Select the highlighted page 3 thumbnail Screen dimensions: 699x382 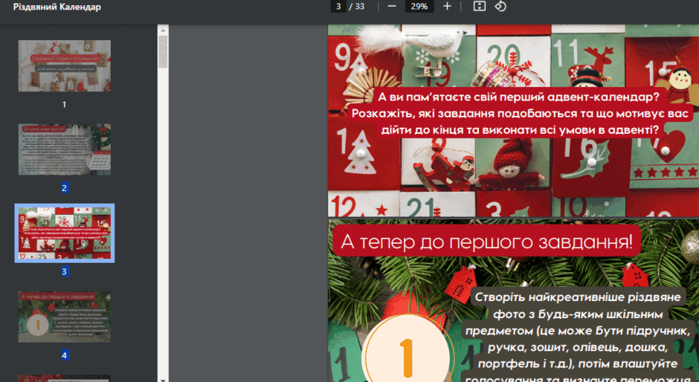pyautogui.click(x=65, y=233)
